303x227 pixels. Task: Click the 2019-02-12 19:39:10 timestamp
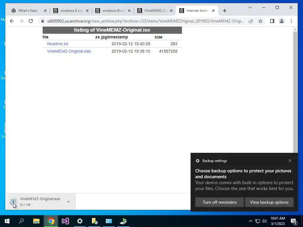[131, 51]
